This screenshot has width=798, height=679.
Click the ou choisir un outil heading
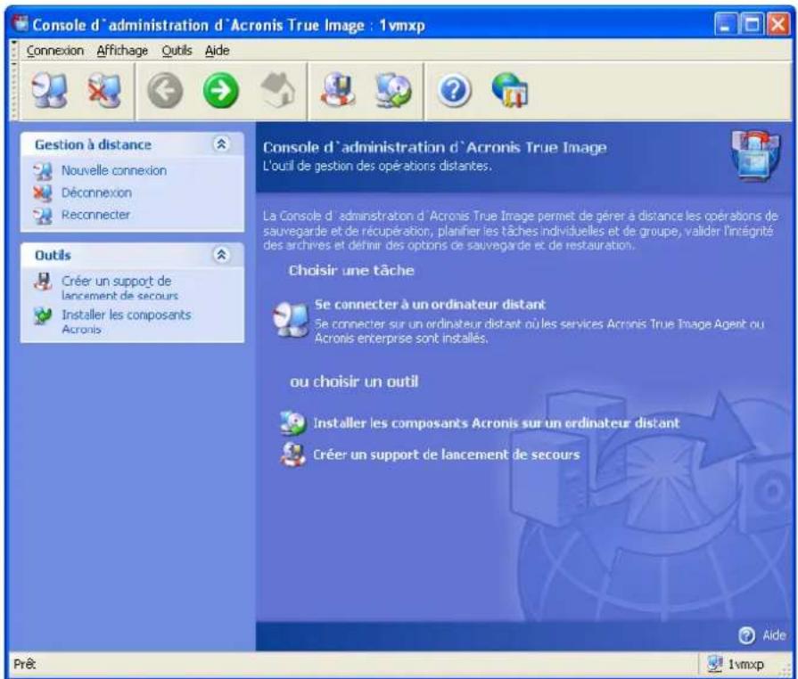354,381
